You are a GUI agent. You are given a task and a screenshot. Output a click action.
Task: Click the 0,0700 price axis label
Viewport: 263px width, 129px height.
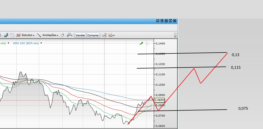pyautogui.click(x=160, y=116)
